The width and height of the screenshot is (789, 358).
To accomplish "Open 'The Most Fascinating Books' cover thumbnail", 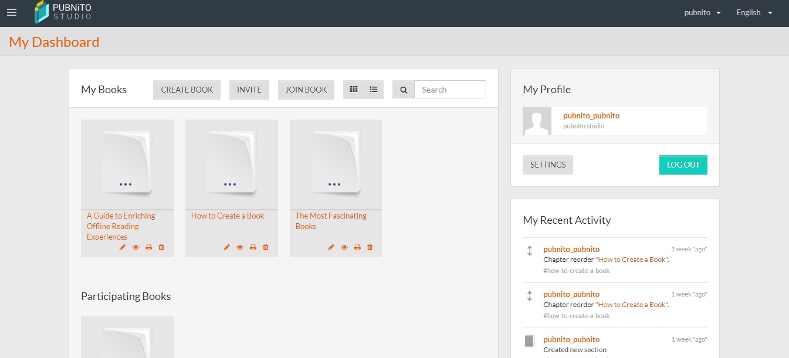I will point(336,164).
